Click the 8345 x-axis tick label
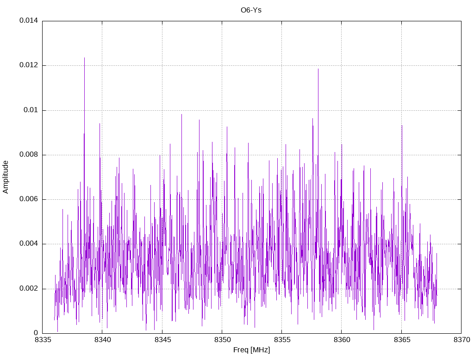The height and width of the screenshot is (356, 474). pyautogui.click(x=162, y=340)
